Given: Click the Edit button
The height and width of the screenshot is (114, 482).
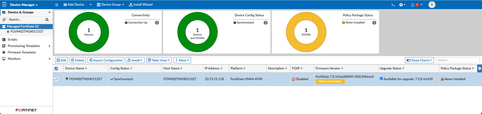Looking at the screenshot, I should point(62,60).
